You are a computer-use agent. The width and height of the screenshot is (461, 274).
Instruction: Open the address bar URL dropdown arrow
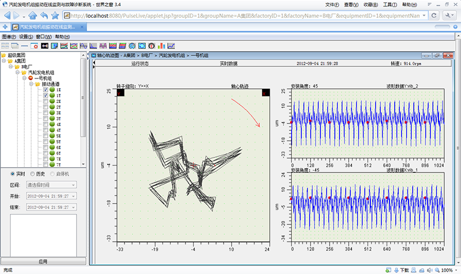coord(424,16)
